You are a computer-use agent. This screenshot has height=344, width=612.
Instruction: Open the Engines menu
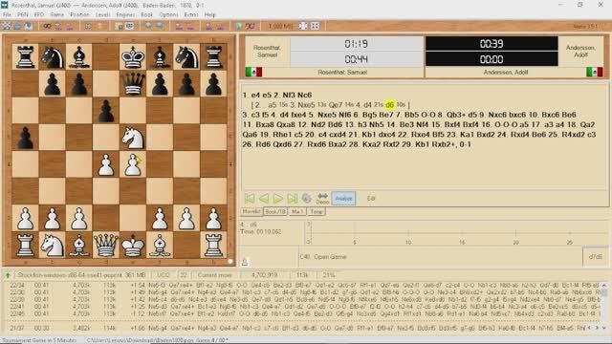(125, 15)
